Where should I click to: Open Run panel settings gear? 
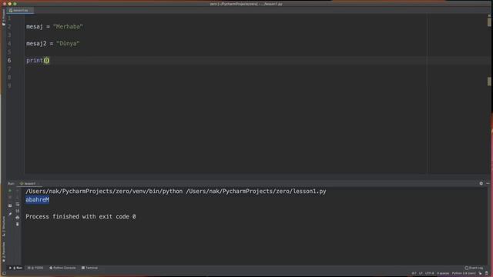tap(481, 183)
